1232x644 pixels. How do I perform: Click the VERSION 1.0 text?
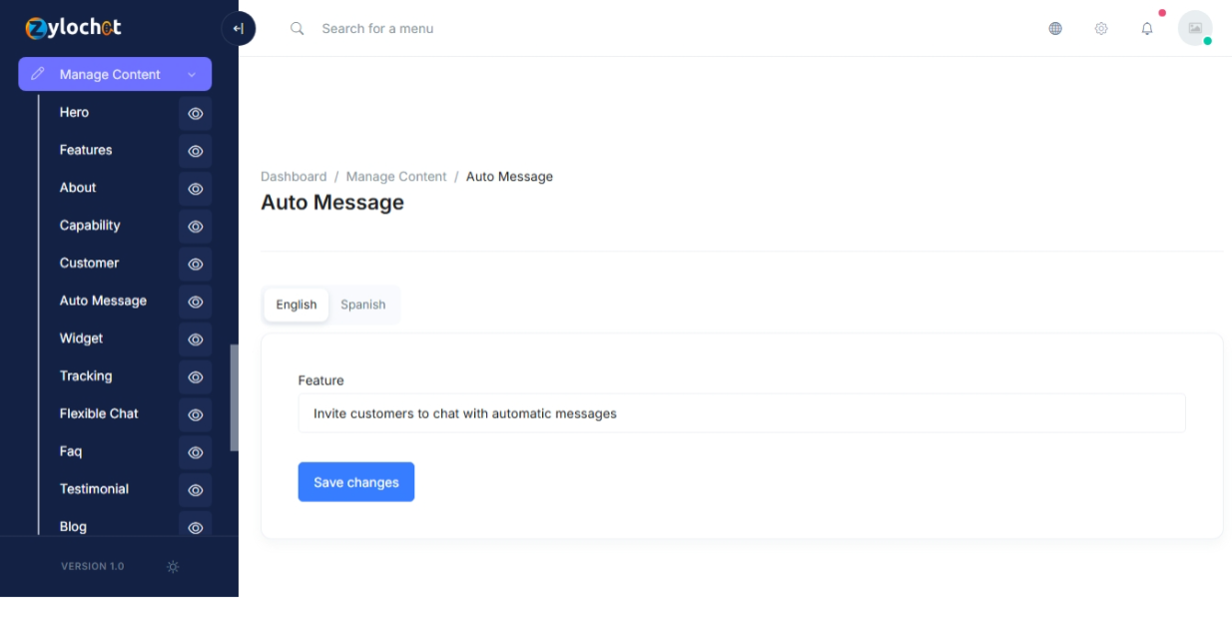93,566
